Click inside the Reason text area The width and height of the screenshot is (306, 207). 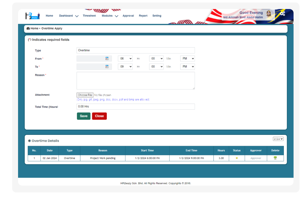click(x=135, y=80)
